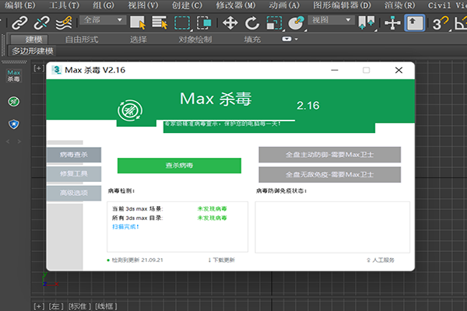
Task: Open the 图形编辑器(D) menu
Action: [x=342, y=5]
